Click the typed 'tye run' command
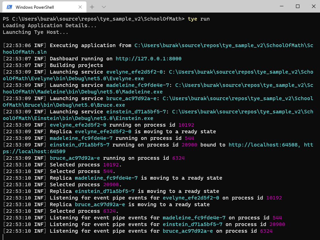 (x=199, y=19)
